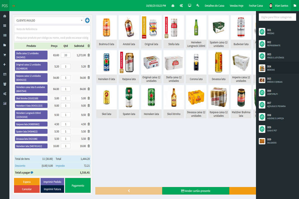Click the comment bubble beside Total a pagar

click(32, 172)
